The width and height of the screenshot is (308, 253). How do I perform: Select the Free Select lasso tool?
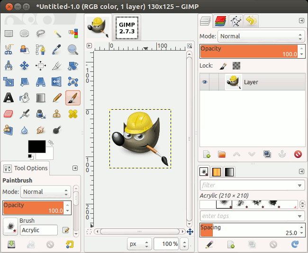point(41,33)
